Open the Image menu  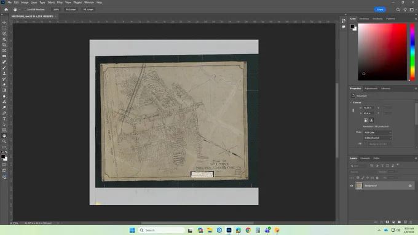point(25,2)
